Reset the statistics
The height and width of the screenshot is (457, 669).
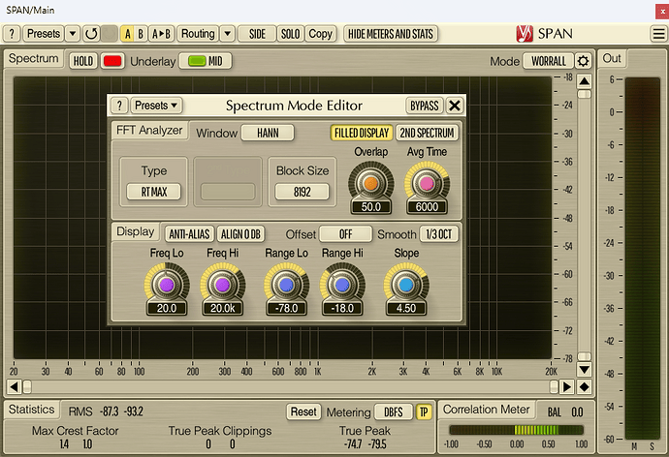pos(303,411)
